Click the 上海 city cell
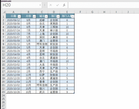This screenshot has width=139, height=109. (x=42, y=34)
